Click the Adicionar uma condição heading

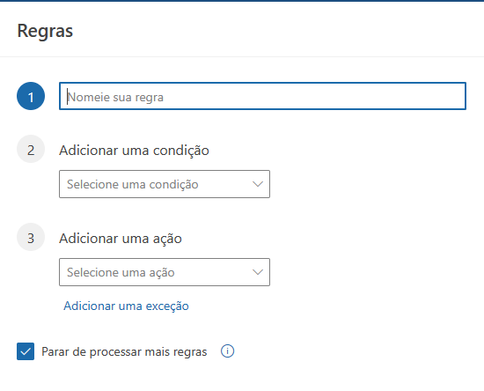(x=134, y=151)
